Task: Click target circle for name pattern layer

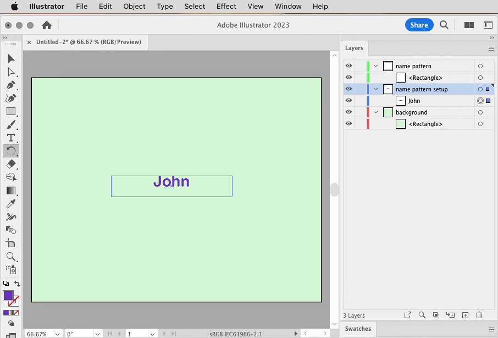Action: pyautogui.click(x=480, y=66)
